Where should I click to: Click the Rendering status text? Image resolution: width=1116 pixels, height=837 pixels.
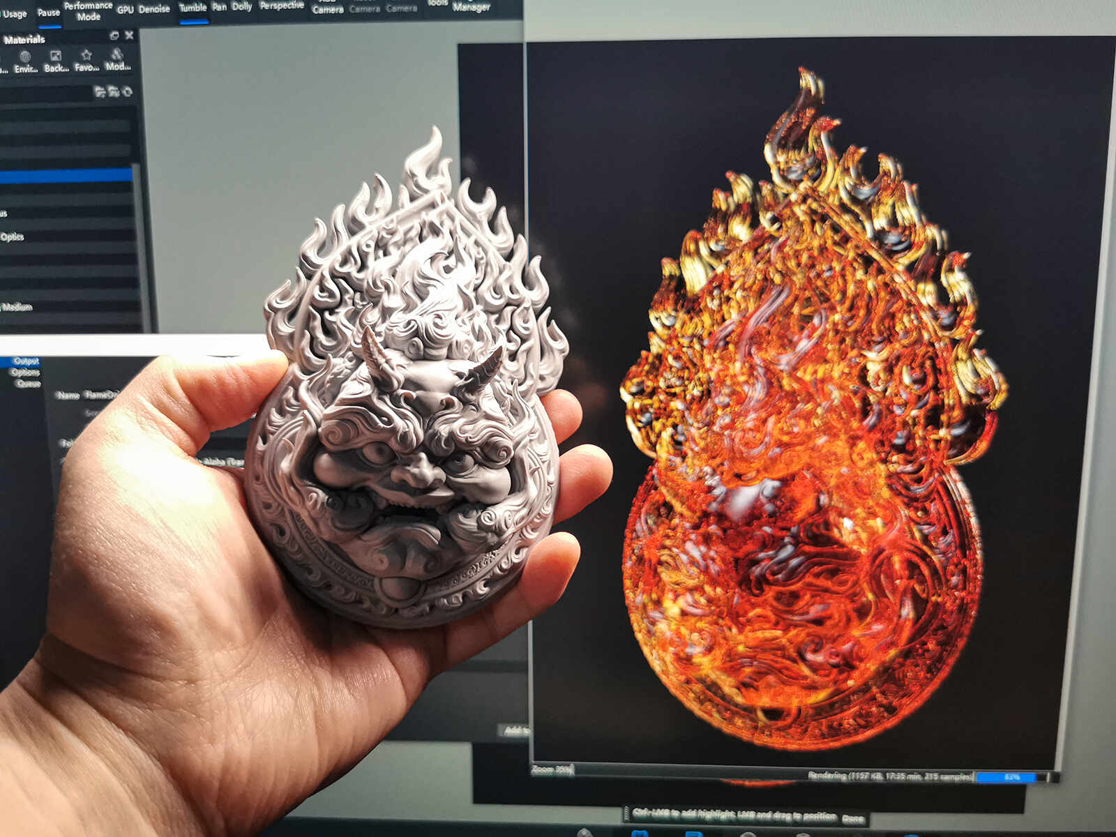[x=890, y=776]
